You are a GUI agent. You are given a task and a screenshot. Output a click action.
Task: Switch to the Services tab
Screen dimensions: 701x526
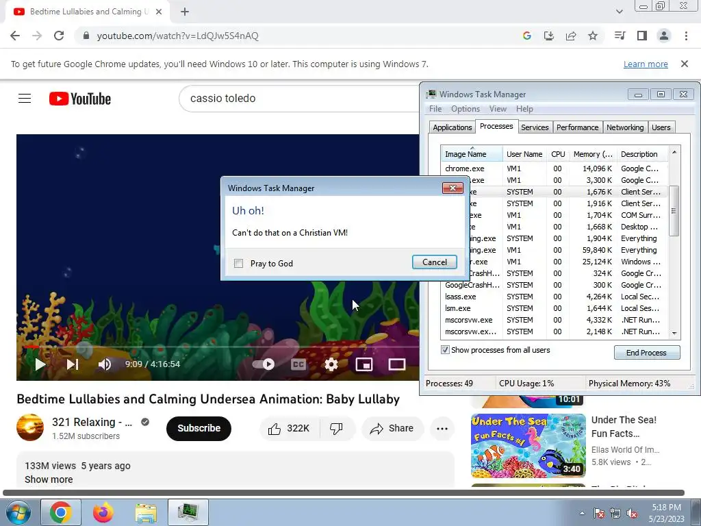tap(535, 127)
